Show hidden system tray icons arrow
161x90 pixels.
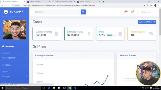click(x=141, y=88)
